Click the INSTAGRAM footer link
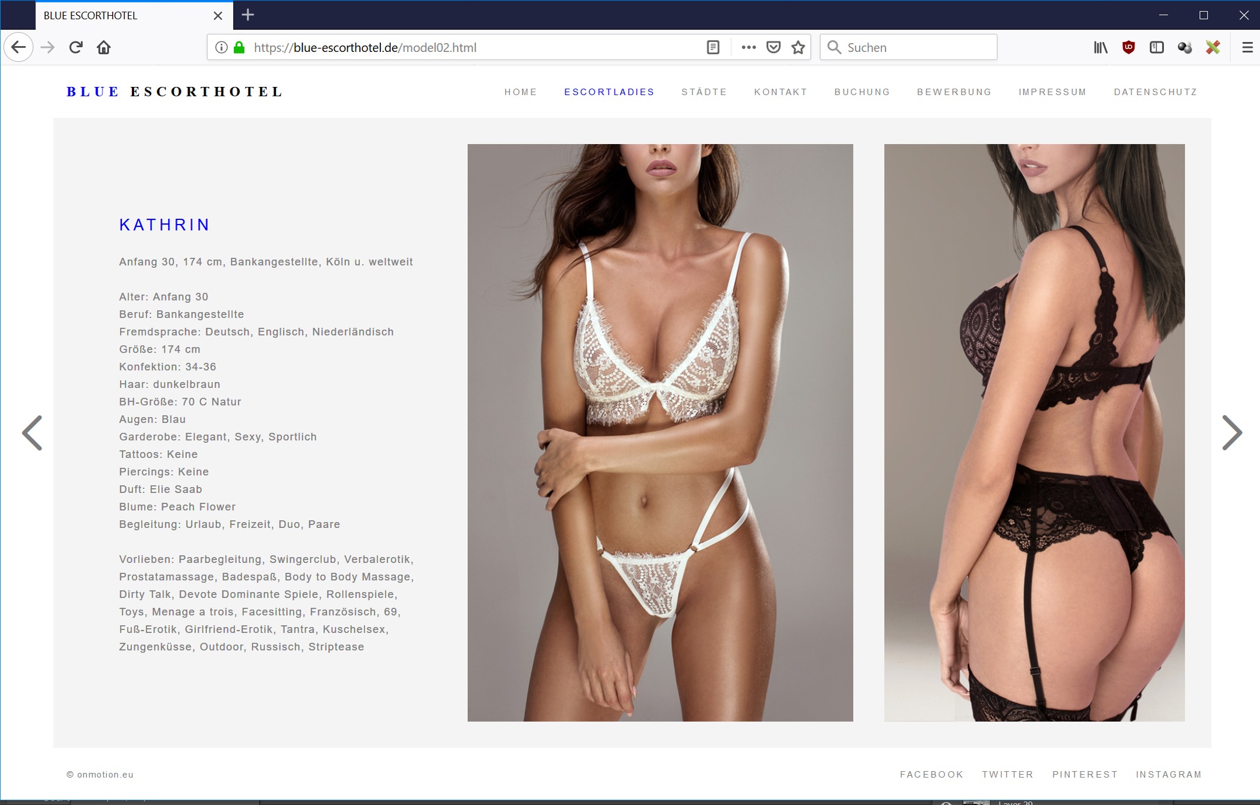 (x=1168, y=775)
